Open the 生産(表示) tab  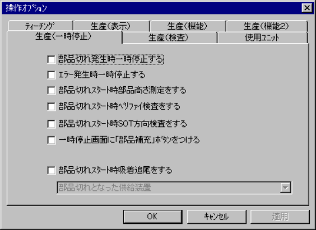pos(111,26)
